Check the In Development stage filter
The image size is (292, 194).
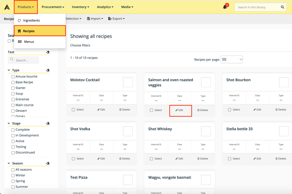pyautogui.click(x=13, y=136)
